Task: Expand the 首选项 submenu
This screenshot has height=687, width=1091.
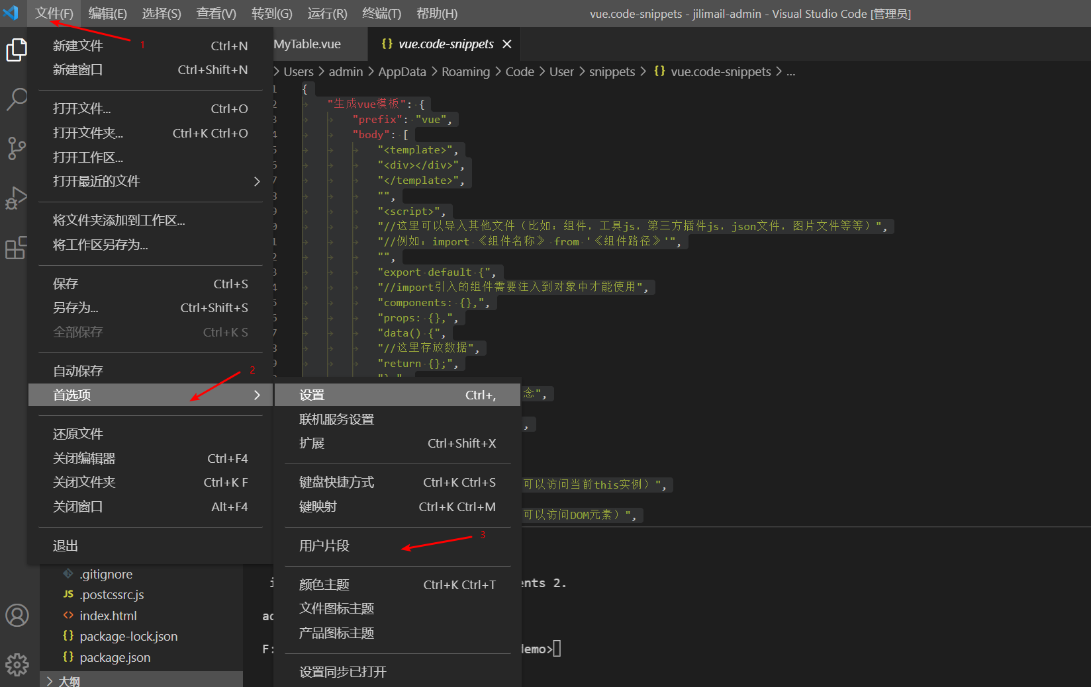Action: point(151,395)
